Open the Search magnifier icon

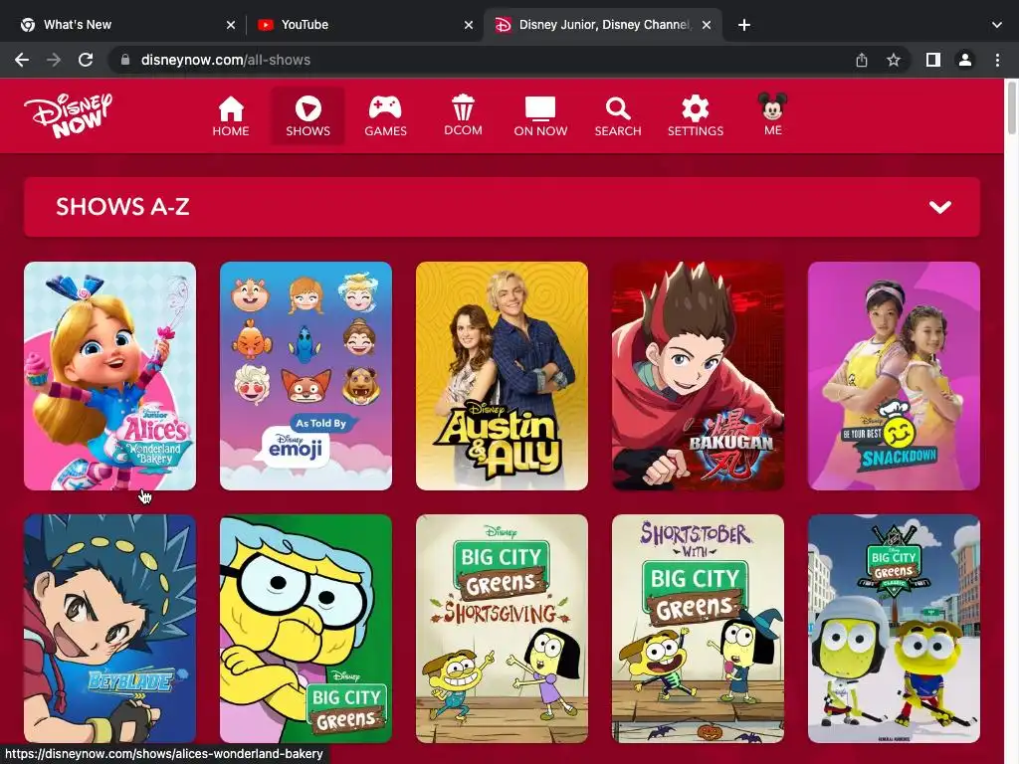pos(618,108)
